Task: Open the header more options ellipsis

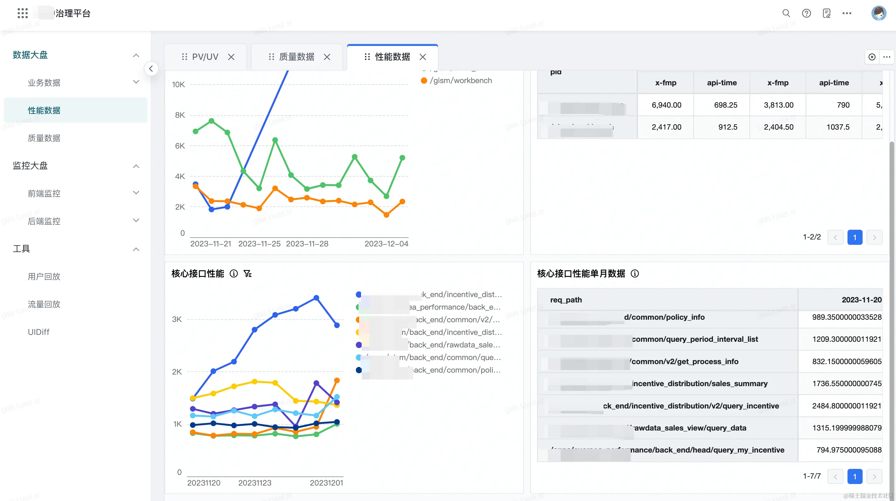Action: click(847, 13)
